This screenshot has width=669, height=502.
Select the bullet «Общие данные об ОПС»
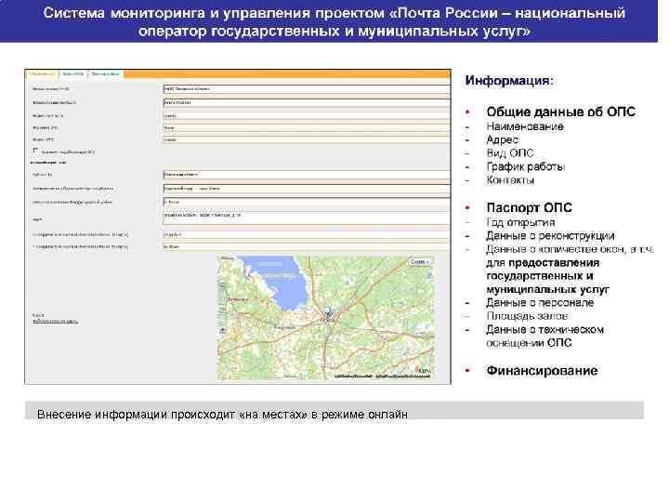coord(560,112)
